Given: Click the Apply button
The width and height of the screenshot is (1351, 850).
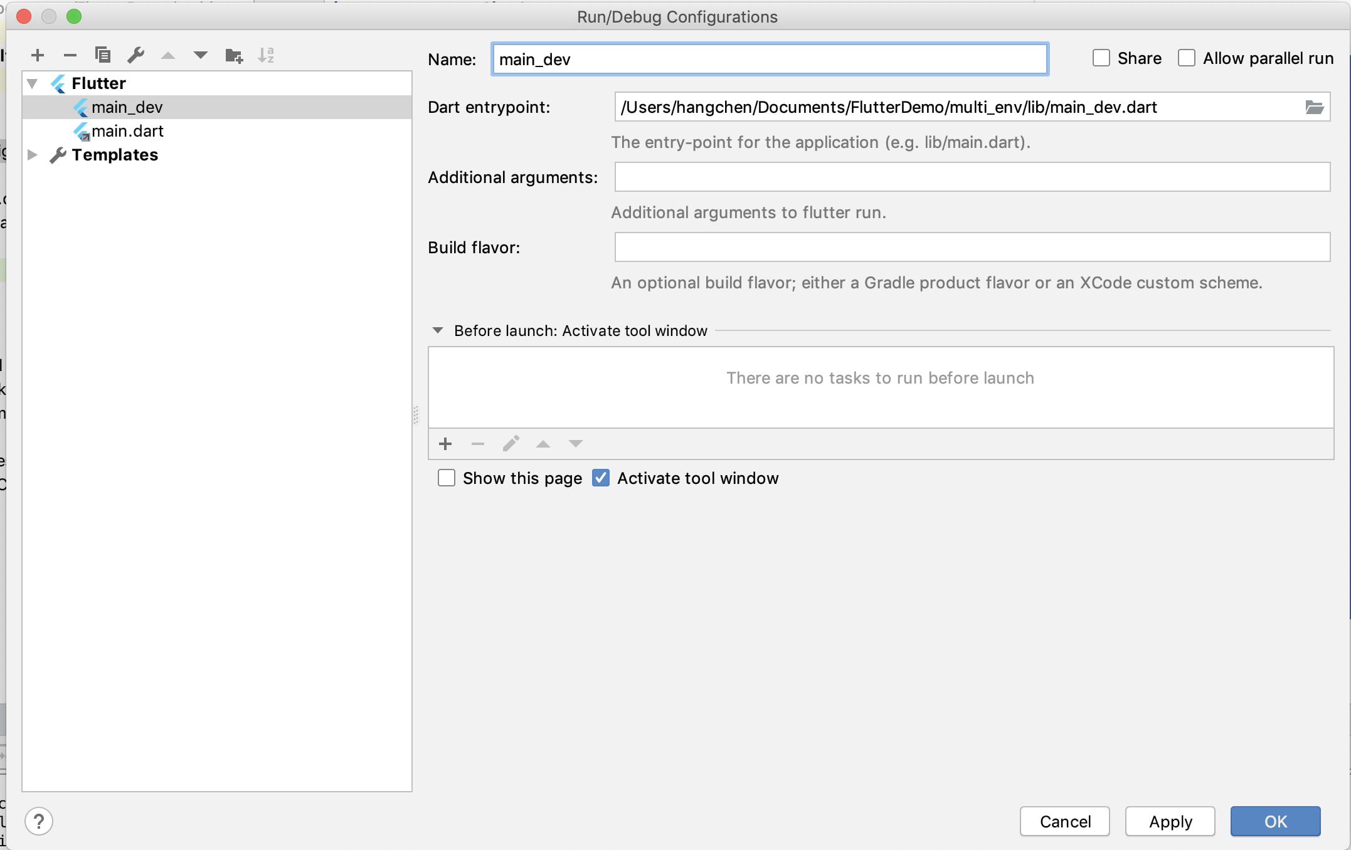Looking at the screenshot, I should [1170, 821].
